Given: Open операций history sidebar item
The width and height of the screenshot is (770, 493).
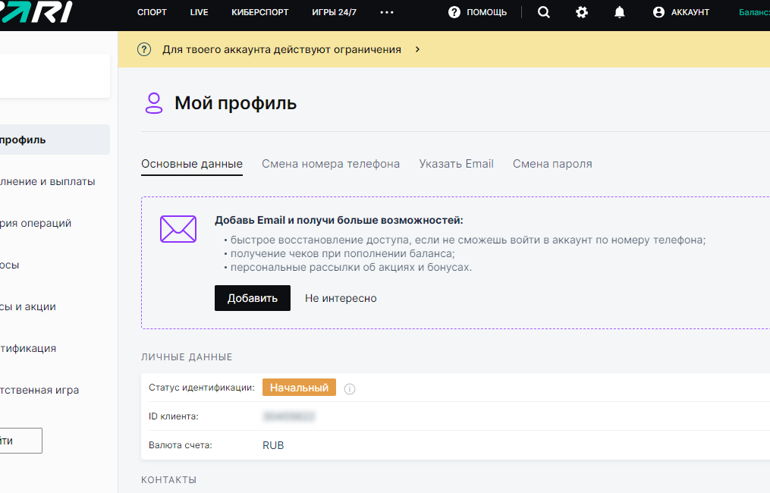Looking at the screenshot, I should click(x=36, y=224).
